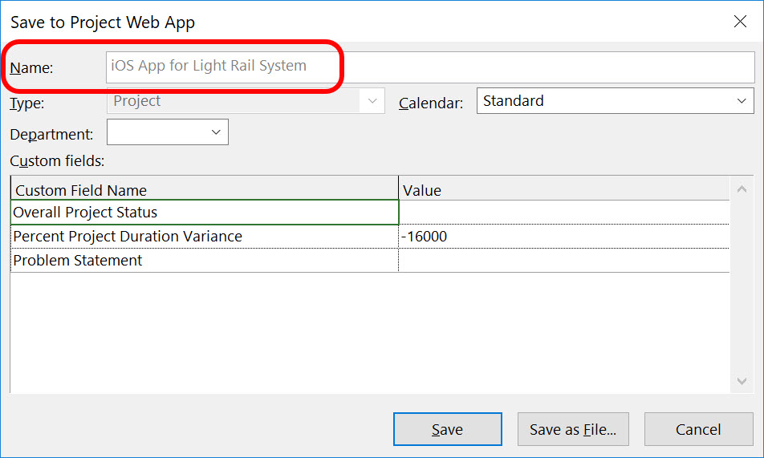Click the scroll down arrow in custom fields
The width and height of the screenshot is (764, 458).
742,381
